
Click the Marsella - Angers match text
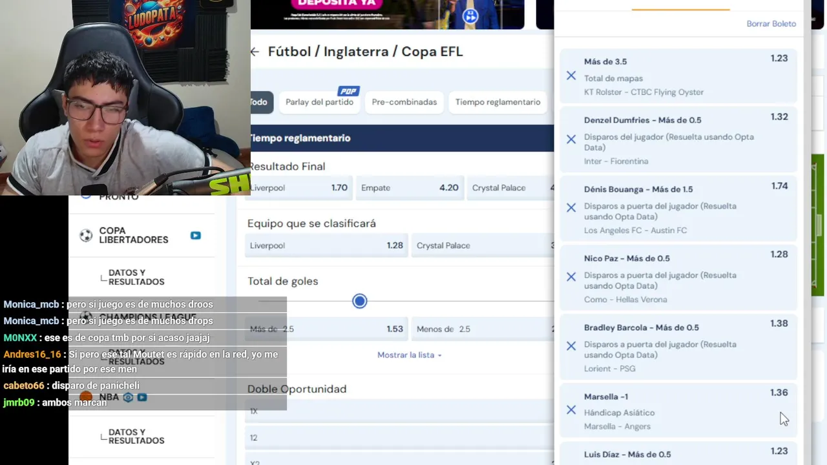point(617,426)
